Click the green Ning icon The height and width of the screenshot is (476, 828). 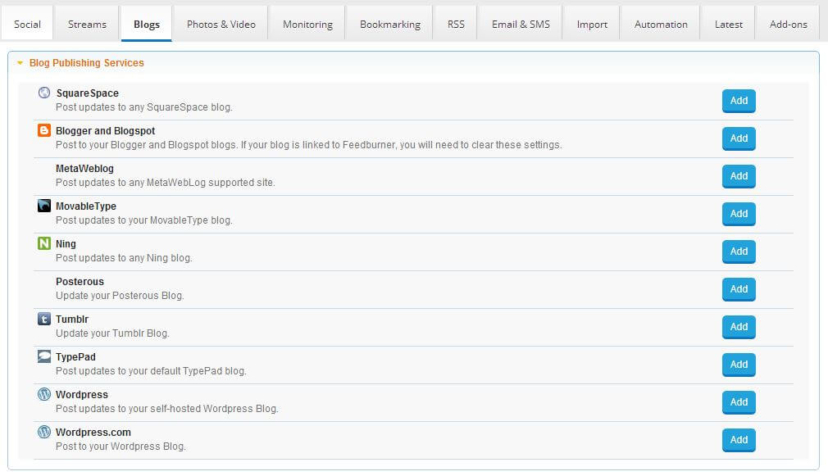pyautogui.click(x=44, y=243)
